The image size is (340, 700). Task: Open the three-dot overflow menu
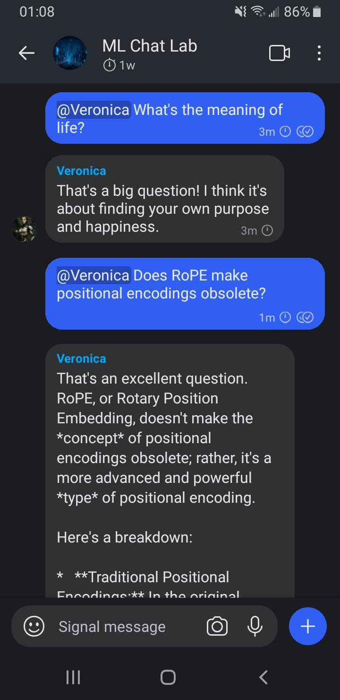[319, 53]
